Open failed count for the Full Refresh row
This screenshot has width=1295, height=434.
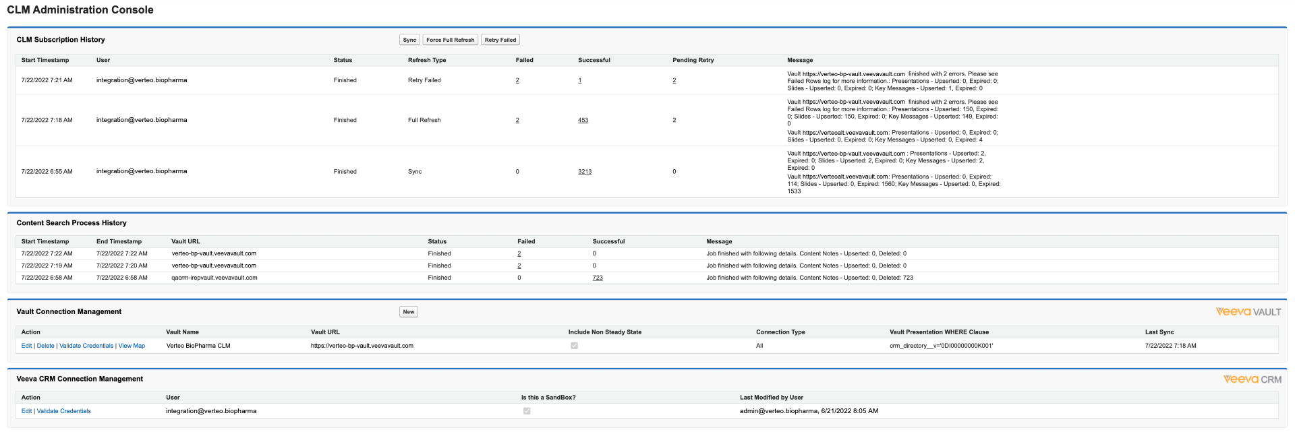517,121
